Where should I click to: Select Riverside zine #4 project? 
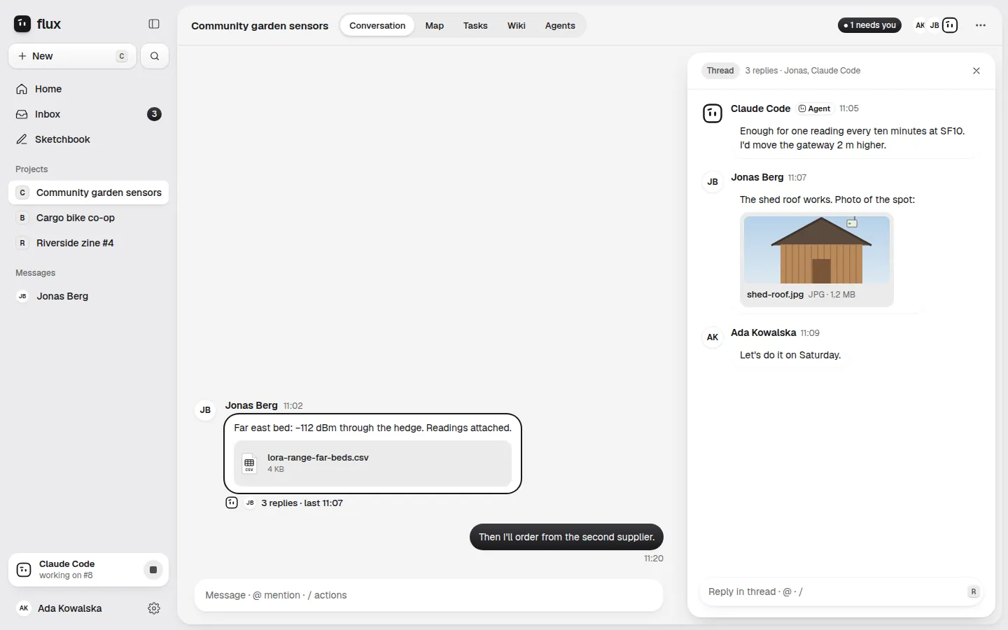point(88,243)
